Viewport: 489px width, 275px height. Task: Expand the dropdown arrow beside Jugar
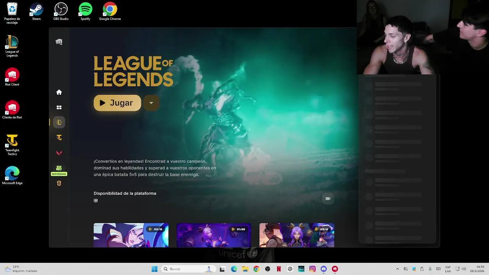[151, 103]
